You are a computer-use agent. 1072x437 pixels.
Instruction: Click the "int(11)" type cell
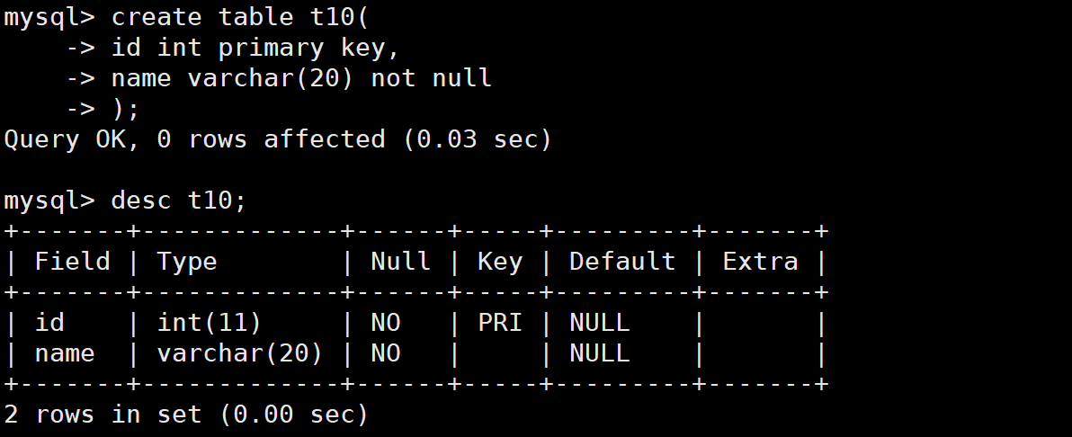(209, 323)
